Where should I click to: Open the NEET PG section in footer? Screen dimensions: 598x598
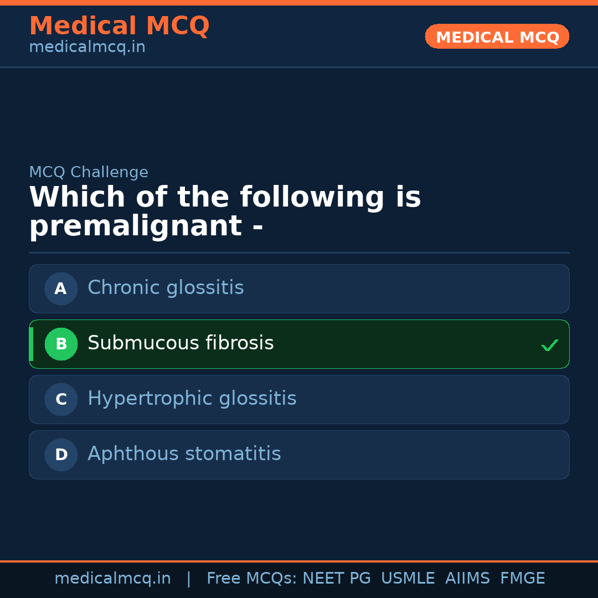(x=336, y=578)
